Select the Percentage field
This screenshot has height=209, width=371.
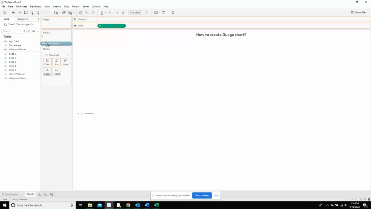[15, 45]
